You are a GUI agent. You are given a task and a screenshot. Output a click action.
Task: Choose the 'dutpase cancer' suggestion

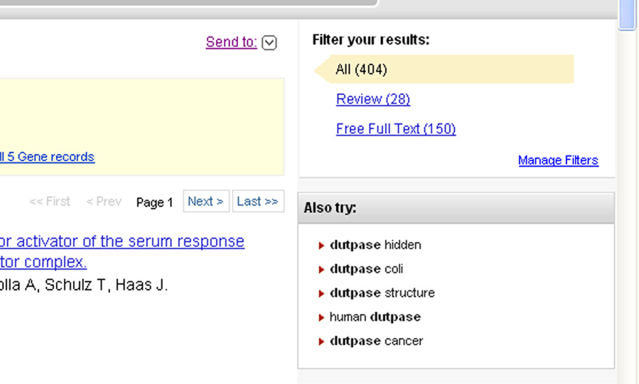[376, 341]
